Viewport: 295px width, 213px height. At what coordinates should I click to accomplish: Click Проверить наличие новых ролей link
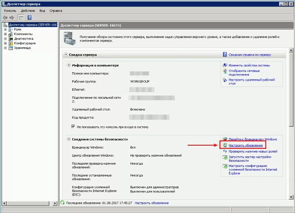click(253, 151)
